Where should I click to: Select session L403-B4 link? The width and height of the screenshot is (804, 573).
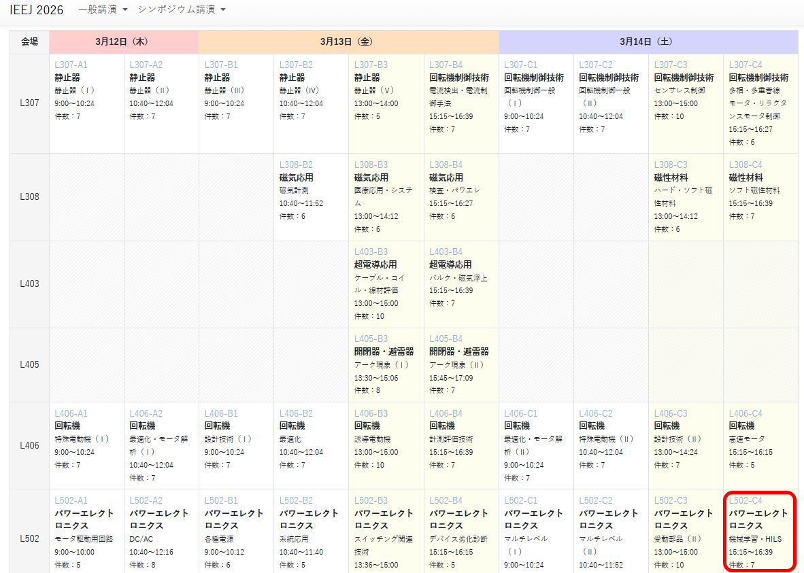(x=446, y=252)
